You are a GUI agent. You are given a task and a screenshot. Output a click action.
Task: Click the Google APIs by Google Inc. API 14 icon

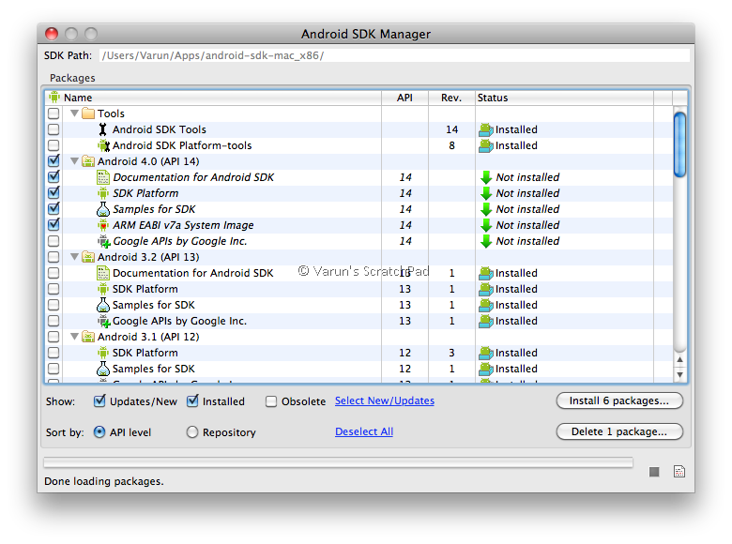103,241
